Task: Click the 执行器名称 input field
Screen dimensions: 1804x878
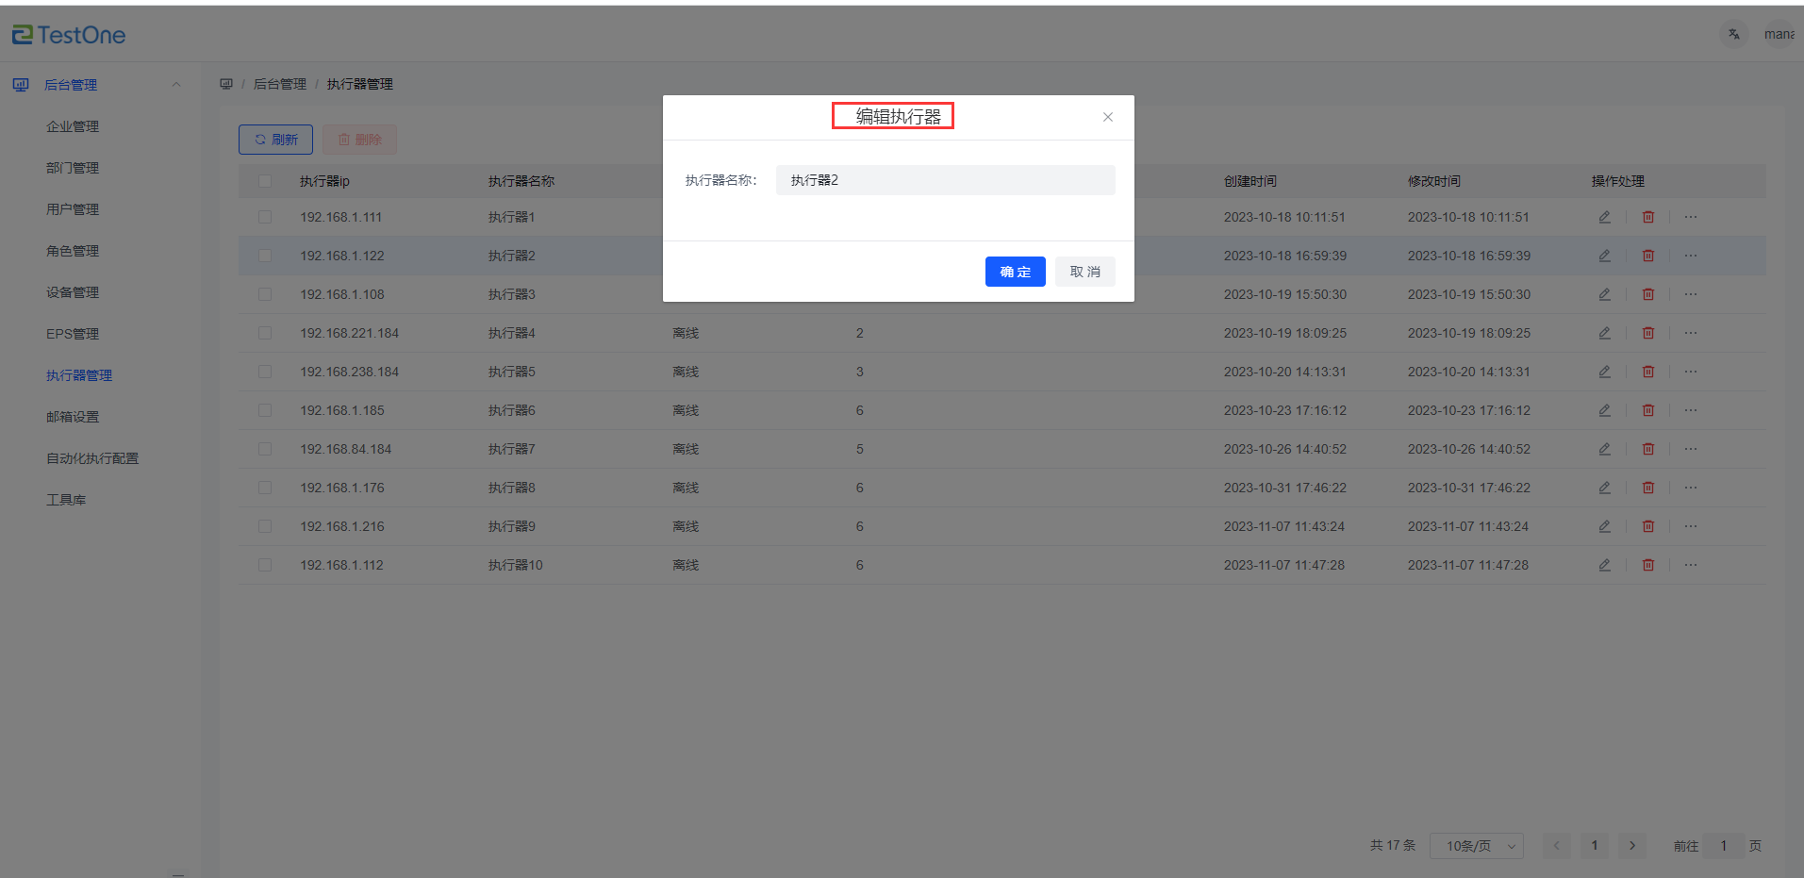Action: pyautogui.click(x=945, y=180)
